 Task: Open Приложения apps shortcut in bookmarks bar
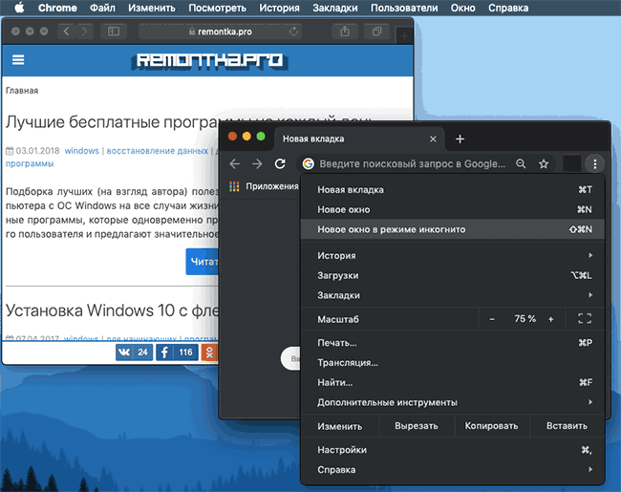264,186
